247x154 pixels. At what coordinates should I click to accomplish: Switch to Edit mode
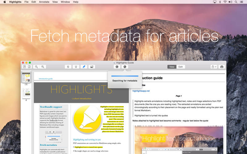(181, 67)
